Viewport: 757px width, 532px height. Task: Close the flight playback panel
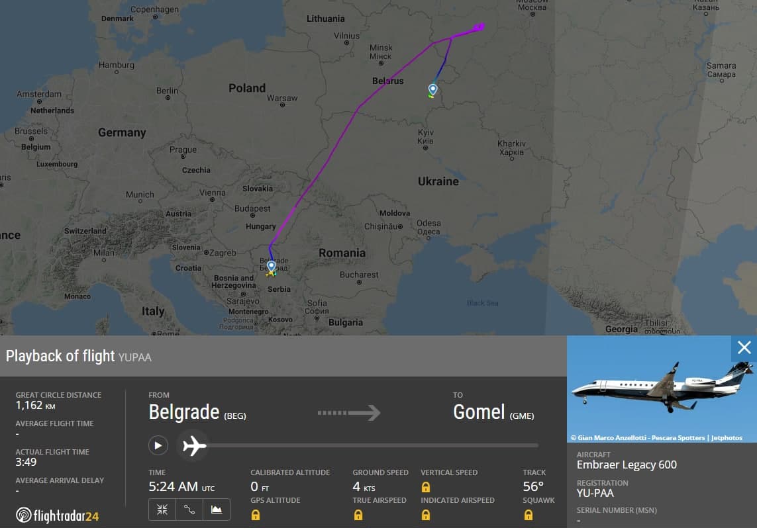point(744,348)
